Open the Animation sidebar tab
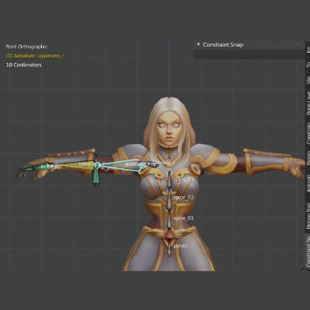Screen dimensions: 310x310 click(308, 183)
